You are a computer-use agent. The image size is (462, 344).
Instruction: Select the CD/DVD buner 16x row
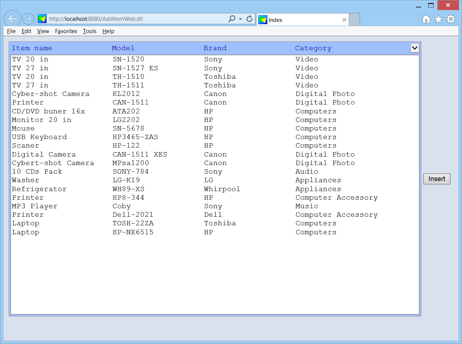215,111
